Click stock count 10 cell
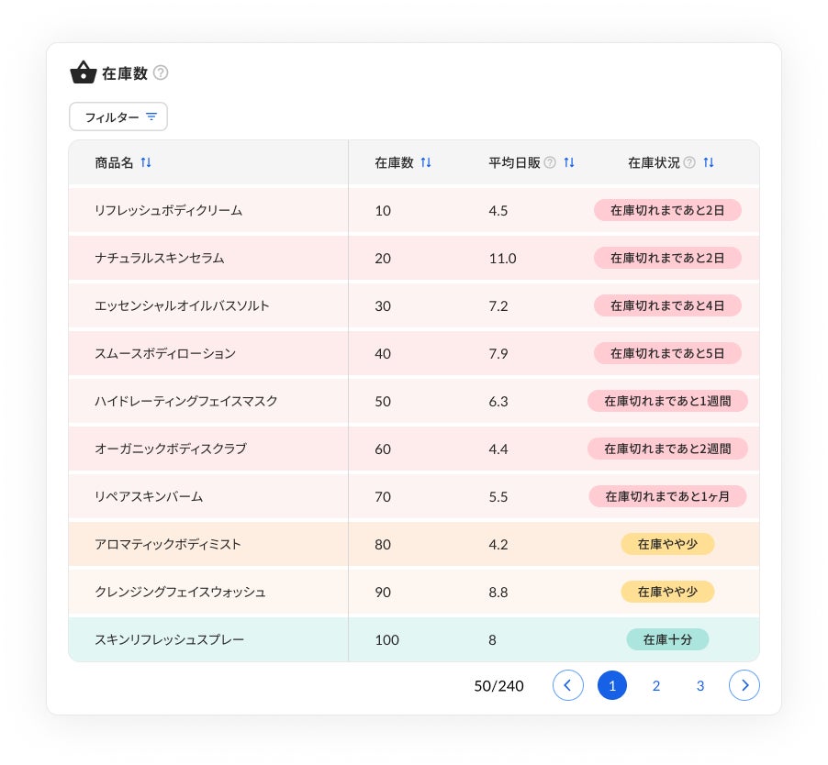This screenshot has width=828, height=765. [383, 211]
